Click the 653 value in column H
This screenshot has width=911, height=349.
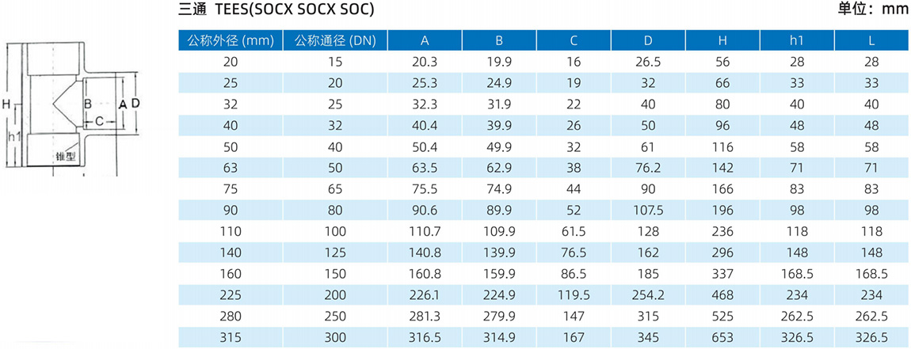pos(722,338)
